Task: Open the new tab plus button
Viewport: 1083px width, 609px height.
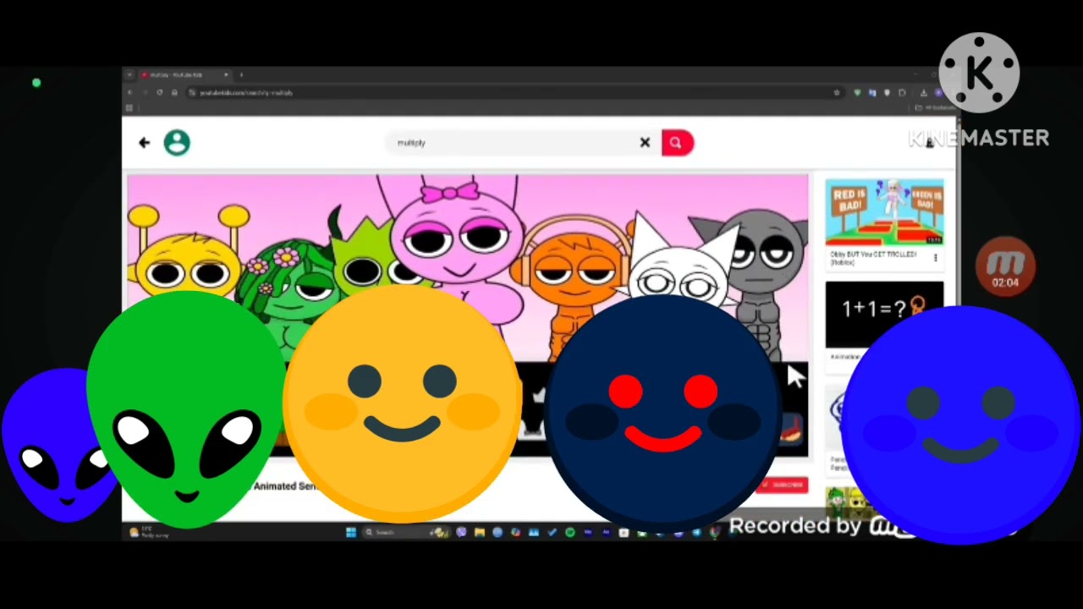Action: [241, 74]
